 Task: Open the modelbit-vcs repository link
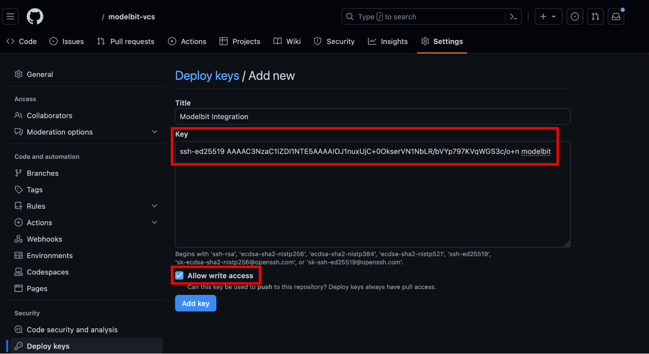[x=131, y=17]
